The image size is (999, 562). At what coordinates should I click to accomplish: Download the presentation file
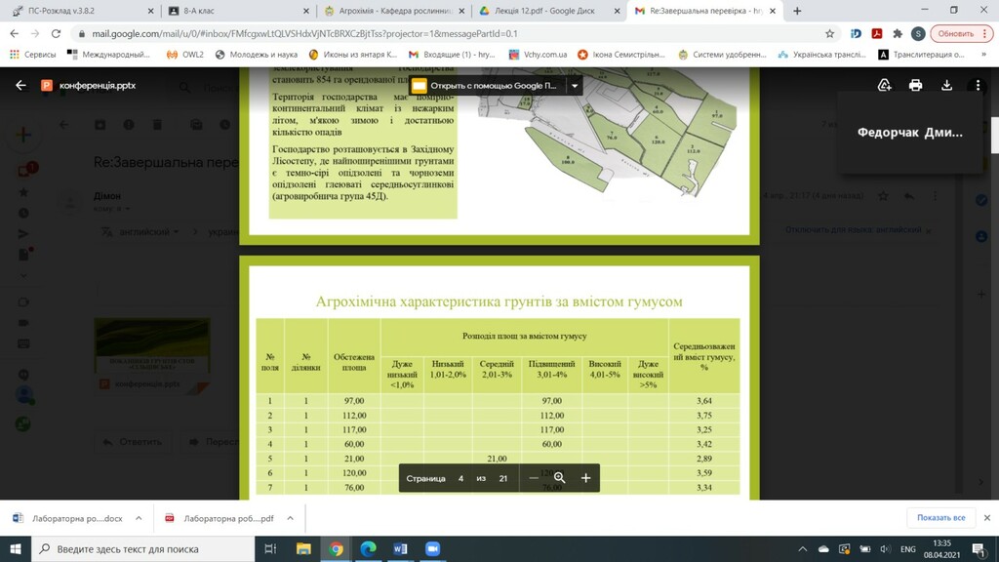[x=946, y=85]
